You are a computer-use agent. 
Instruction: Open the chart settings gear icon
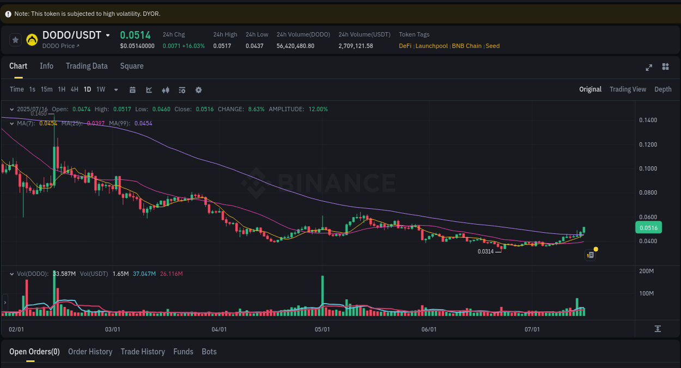point(198,89)
